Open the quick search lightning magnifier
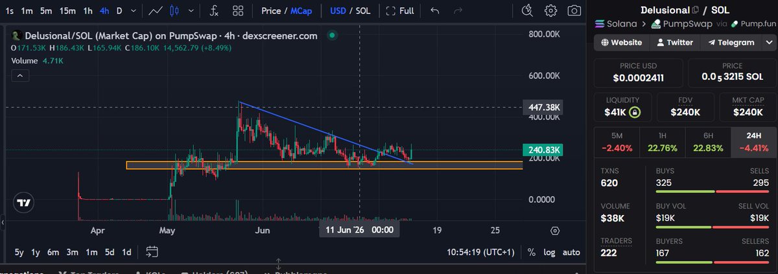 (x=527, y=10)
